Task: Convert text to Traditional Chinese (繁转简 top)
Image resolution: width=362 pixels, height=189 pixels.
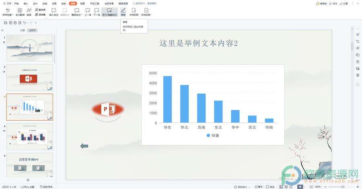Action: click(x=40, y=10)
